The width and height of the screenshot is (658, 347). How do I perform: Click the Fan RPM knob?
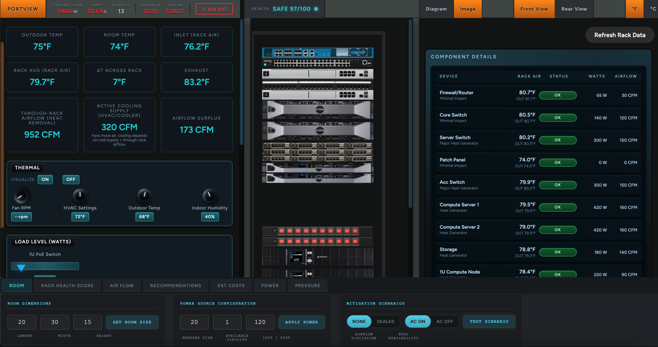click(21, 197)
